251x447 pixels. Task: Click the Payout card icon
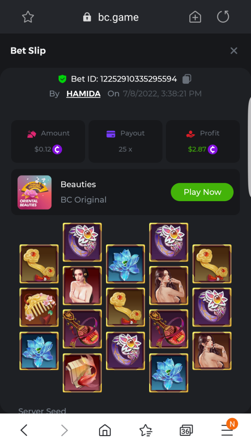111,134
